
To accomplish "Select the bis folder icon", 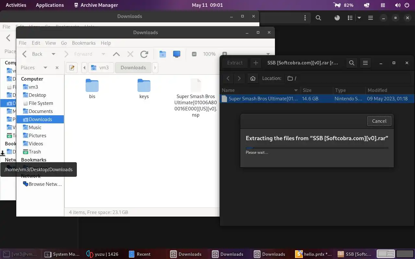I will 92,85.
